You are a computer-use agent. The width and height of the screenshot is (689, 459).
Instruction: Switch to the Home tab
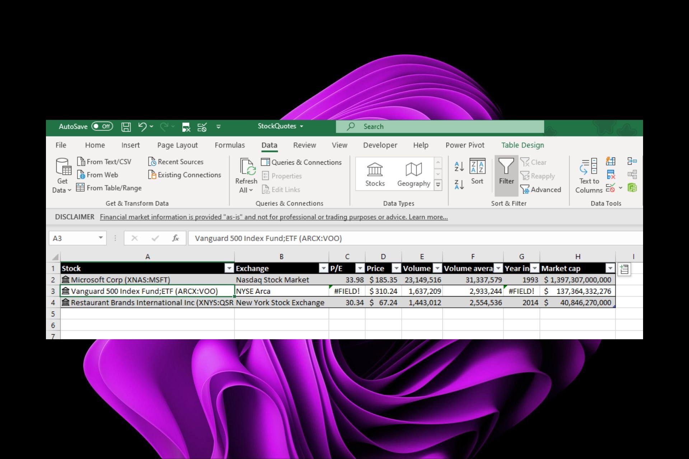95,145
